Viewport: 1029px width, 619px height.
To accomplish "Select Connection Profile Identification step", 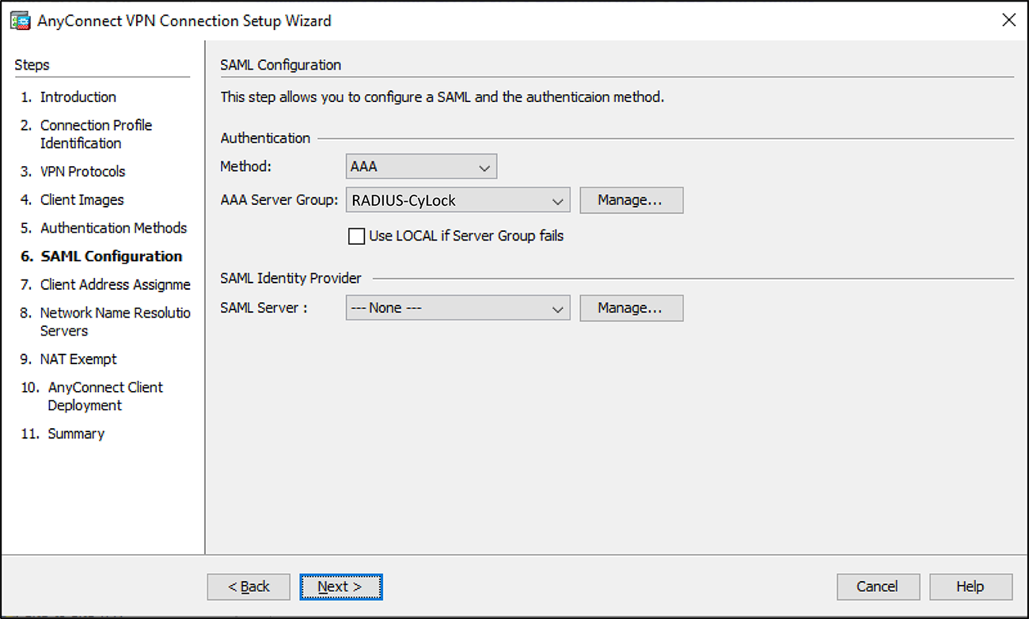I will click(x=95, y=134).
